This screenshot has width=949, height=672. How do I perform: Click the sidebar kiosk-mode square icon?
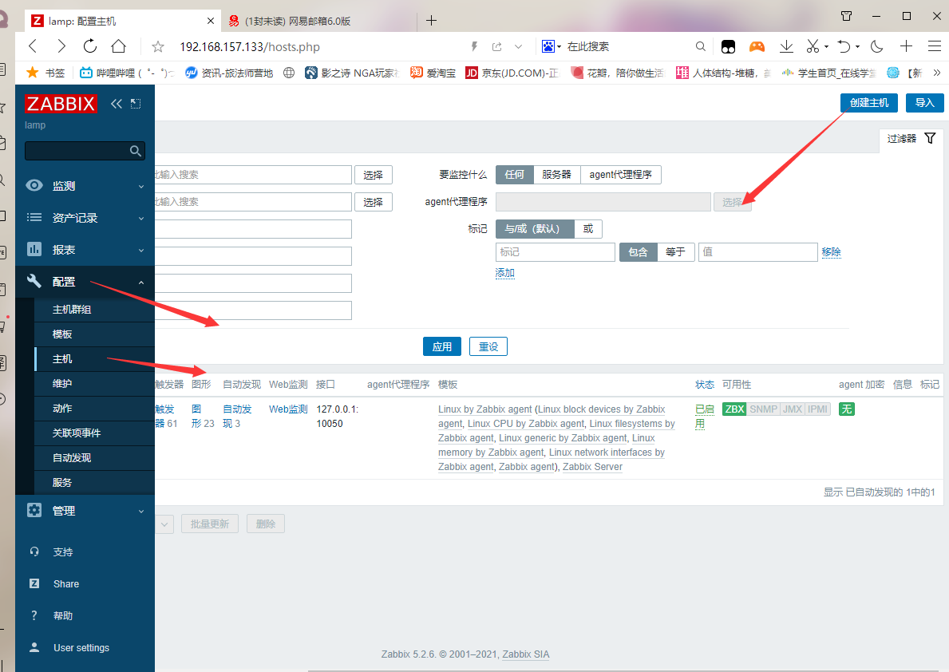pyautogui.click(x=136, y=104)
